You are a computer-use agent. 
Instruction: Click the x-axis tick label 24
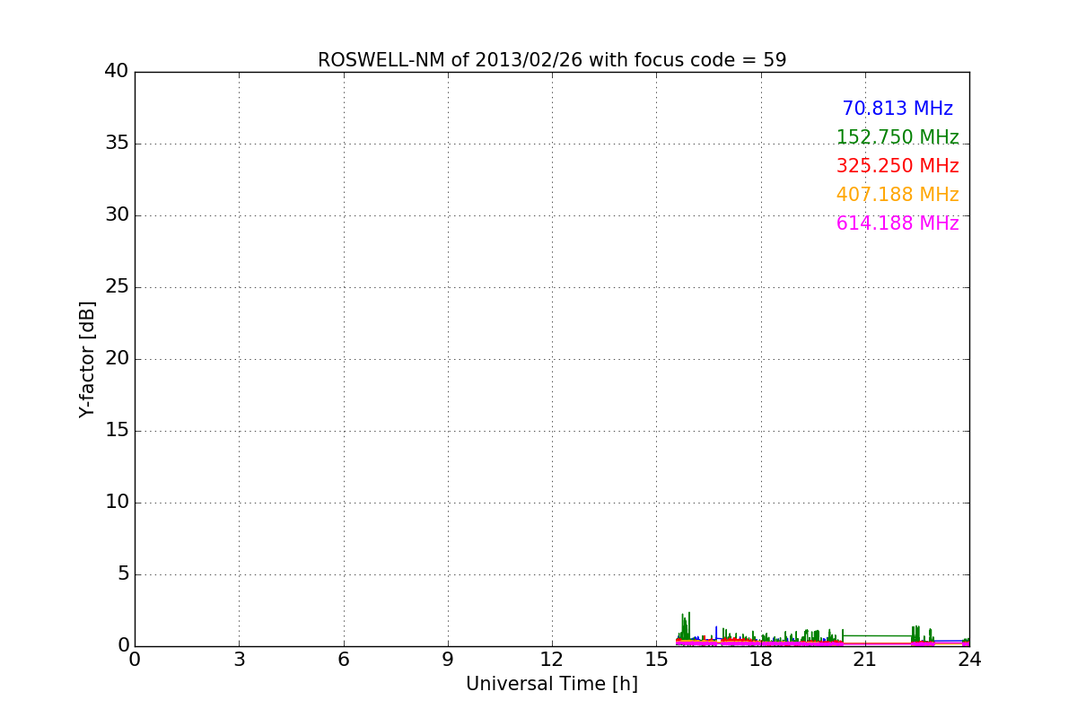[969, 660]
